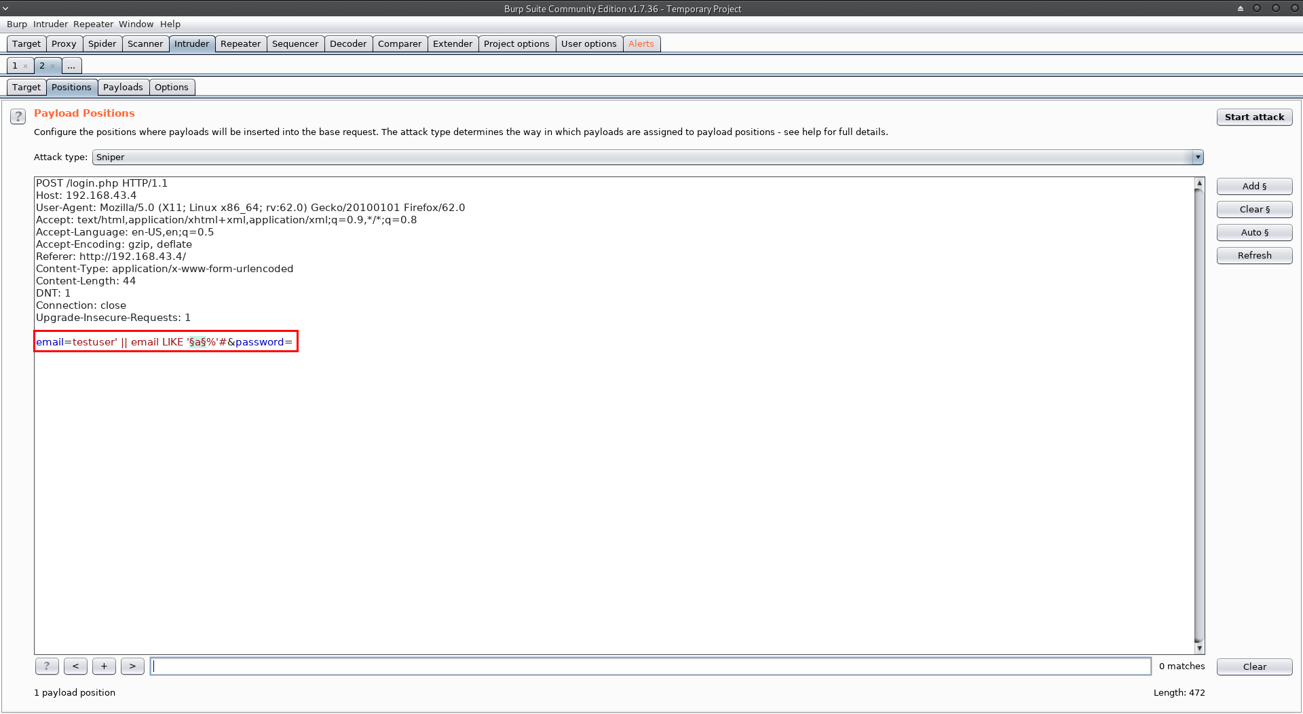Go to previous search match
The width and height of the screenshot is (1303, 714).
[75, 666]
